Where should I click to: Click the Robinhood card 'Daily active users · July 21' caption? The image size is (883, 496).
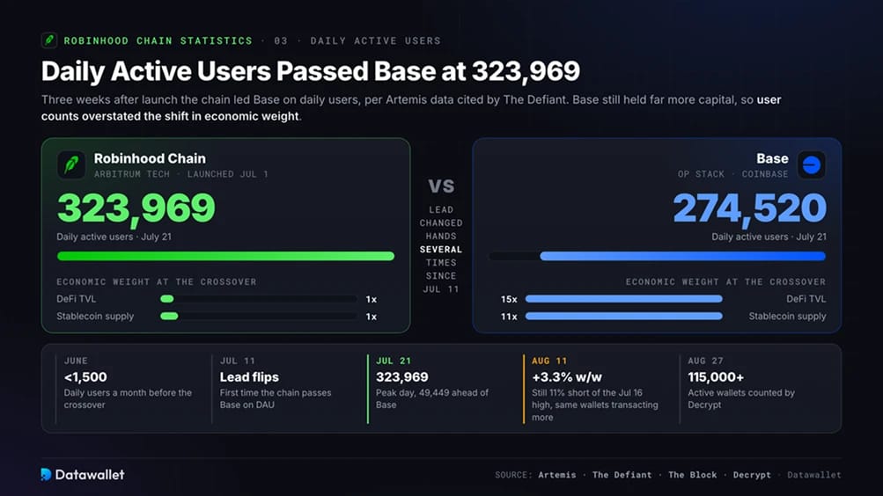click(x=114, y=237)
